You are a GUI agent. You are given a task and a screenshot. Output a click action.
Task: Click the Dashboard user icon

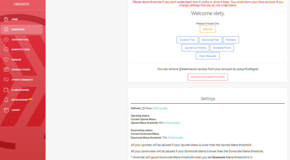coord(6,29)
